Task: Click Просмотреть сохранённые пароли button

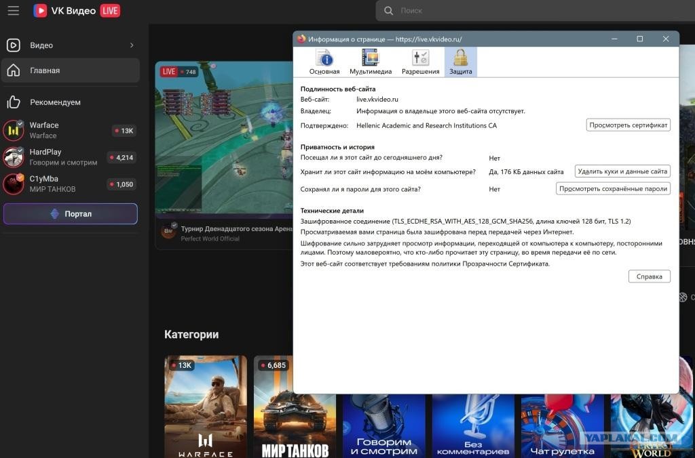Action: coord(613,188)
